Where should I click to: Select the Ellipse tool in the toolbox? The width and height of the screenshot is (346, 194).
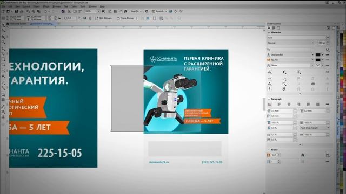coord(3,65)
